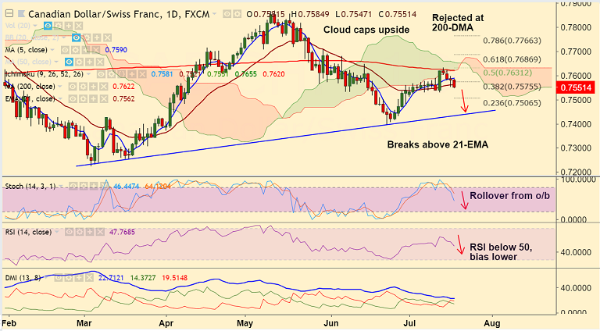The width and height of the screenshot is (600, 331).
Task: Open Ichimoku (9, 26, 52, 26) dropdown arrow
Action: point(88,74)
